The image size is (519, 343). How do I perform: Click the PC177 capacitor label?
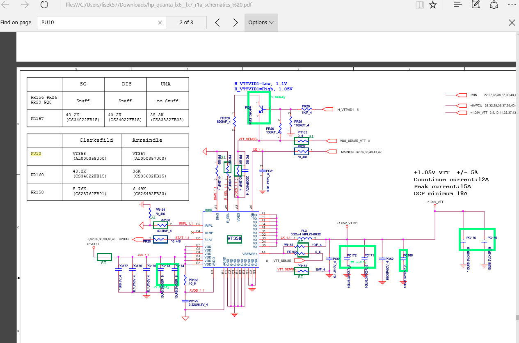(123, 266)
